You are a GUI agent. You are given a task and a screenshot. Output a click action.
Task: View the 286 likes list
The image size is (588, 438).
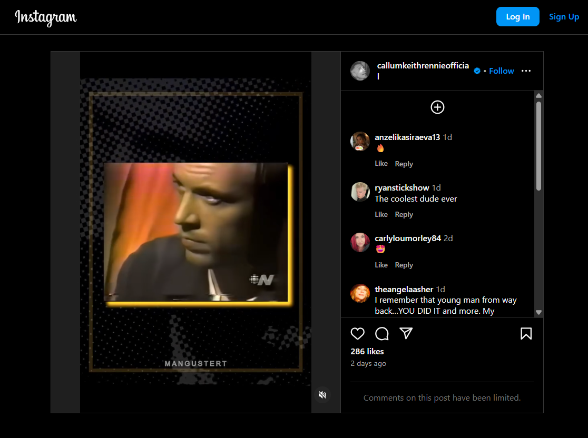tap(367, 352)
